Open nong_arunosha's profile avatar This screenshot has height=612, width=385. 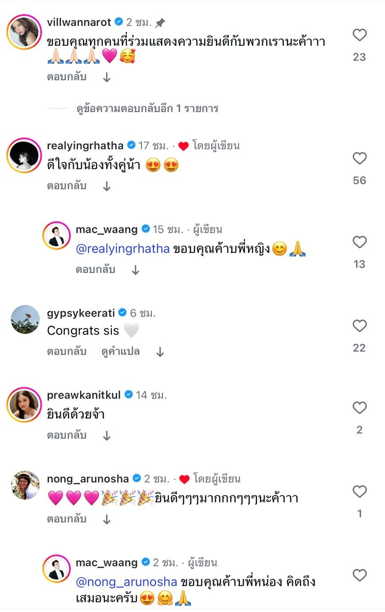[x=25, y=485]
